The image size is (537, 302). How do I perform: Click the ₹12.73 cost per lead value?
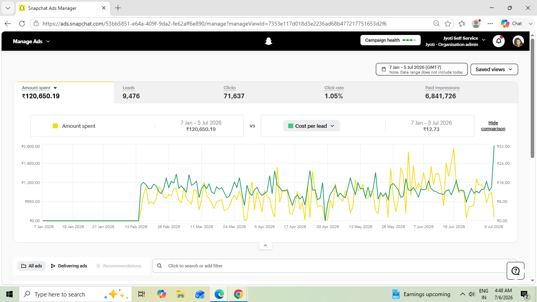coord(431,129)
